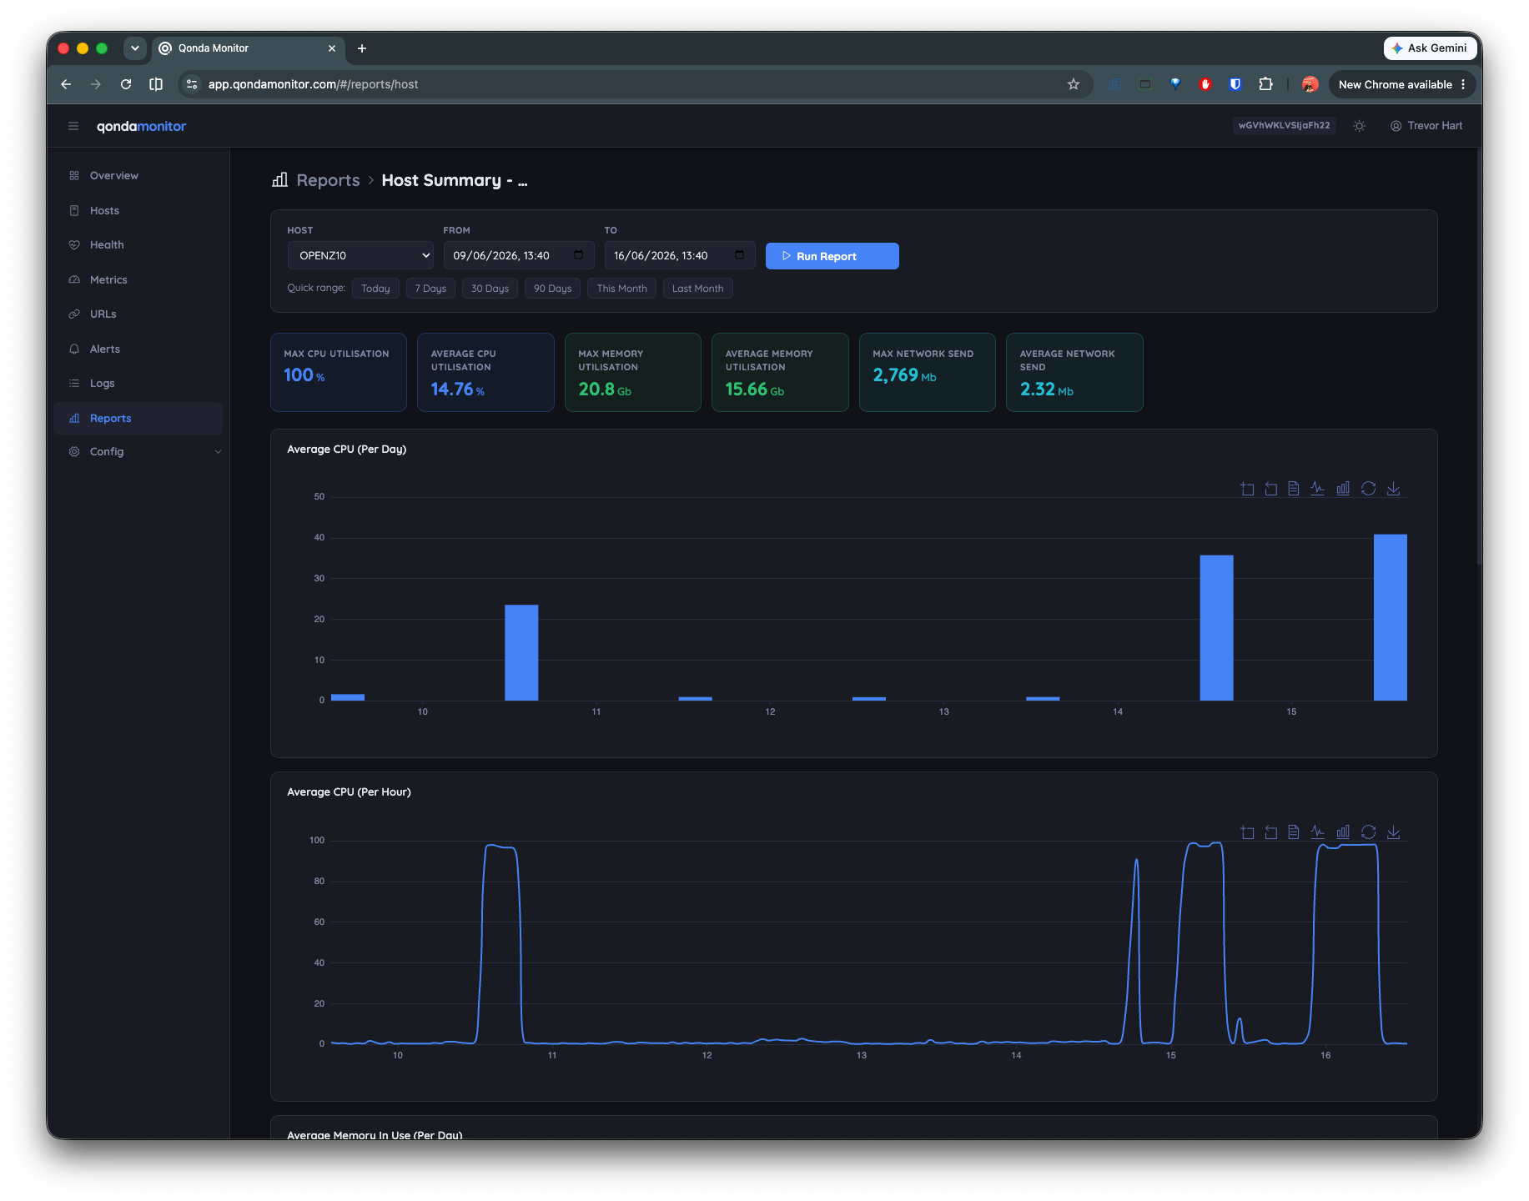Open data view on Per Day chart
The width and height of the screenshot is (1529, 1201).
1294,489
